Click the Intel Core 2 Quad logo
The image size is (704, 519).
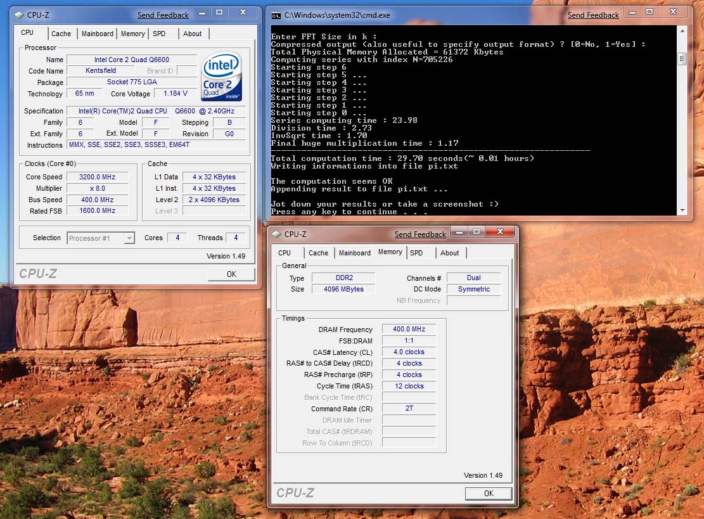[221, 76]
